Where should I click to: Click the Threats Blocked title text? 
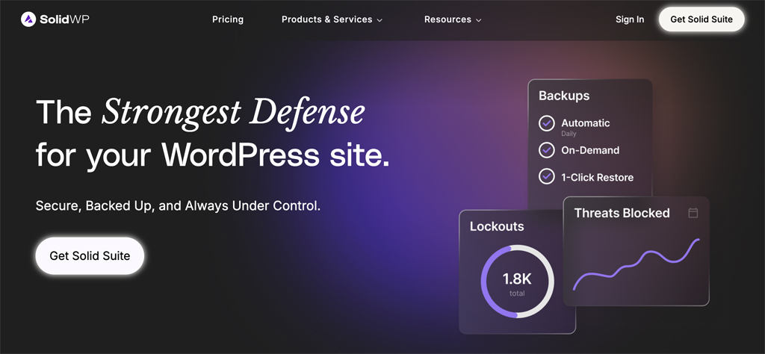click(622, 213)
